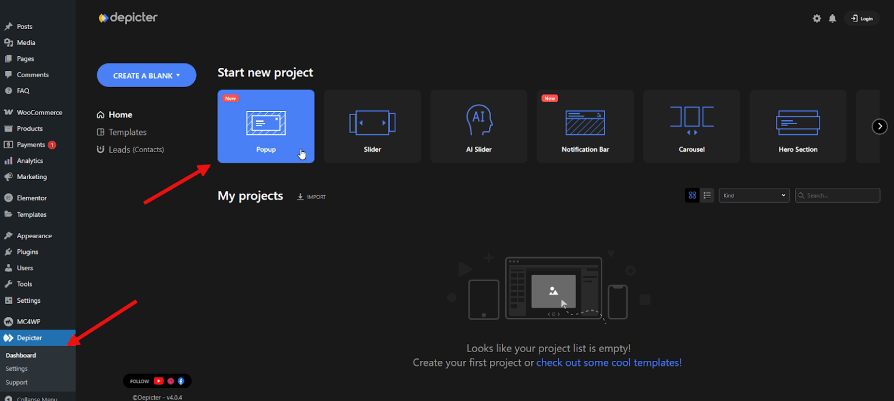Open Facebook follow icon
The image size is (894, 401).
[181, 381]
